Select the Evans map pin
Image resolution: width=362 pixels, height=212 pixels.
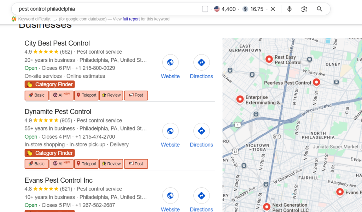[x=340, y=192]
